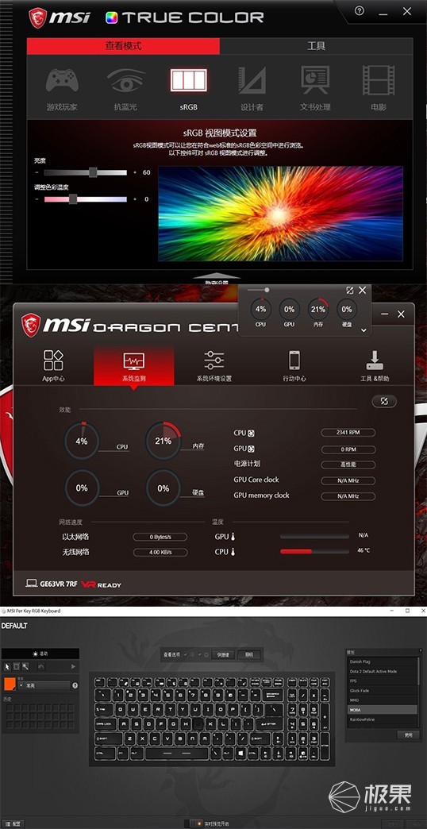Image resolution: width=427 pixels, height=829 pixels.
Task: Click the CPU fan icon
Action: 252,433
